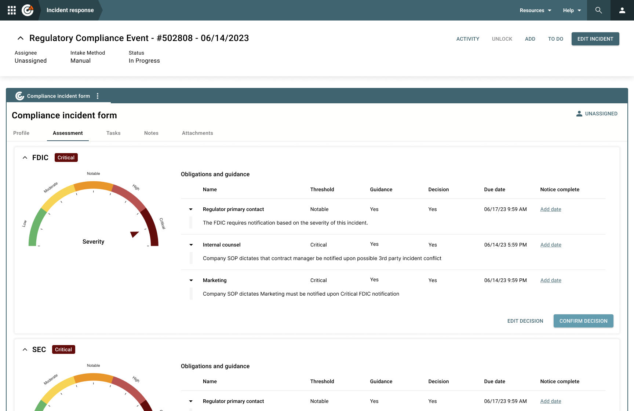Click the Unassigned assignee button
634x411 pixels.
coord(597,114)
